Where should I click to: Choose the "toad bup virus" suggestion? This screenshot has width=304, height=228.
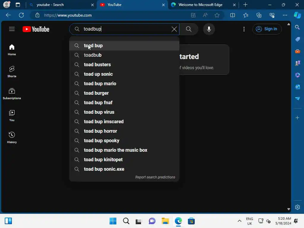coord(124,112)
